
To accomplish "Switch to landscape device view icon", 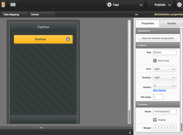I will coord(13,5).
